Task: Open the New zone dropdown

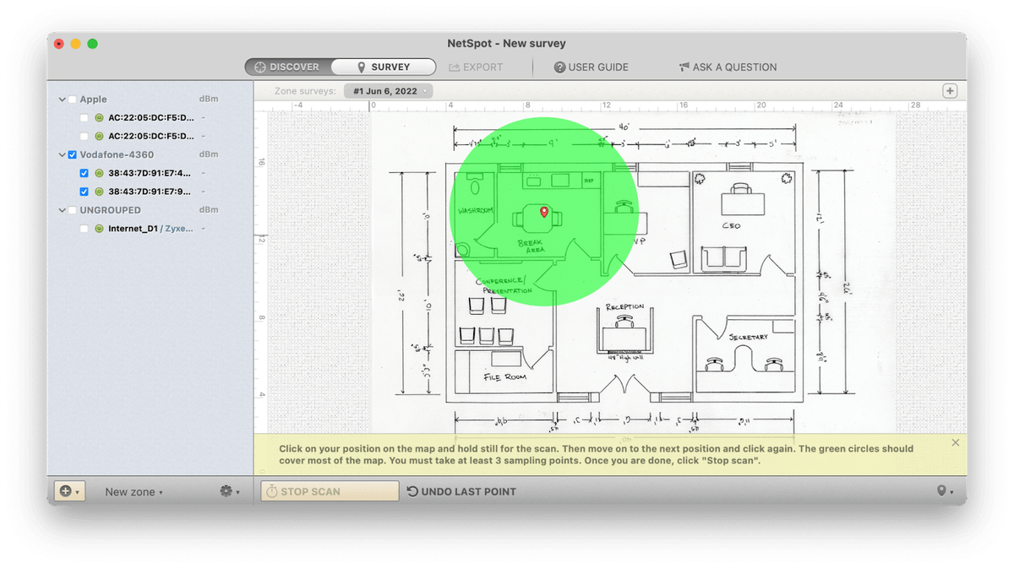Action: coord(135,490)
